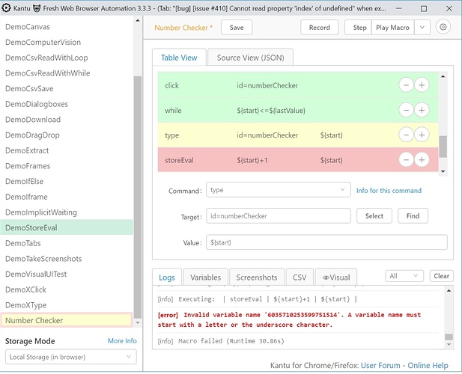Add a command after the storeEval row
The height and width of the screenshot is (374, 462).
click(422, 160)
